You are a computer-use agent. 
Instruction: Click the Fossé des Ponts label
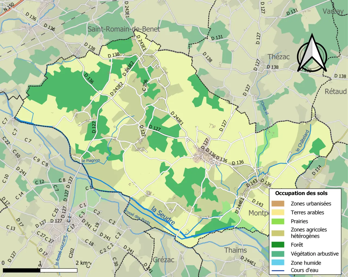click(x=137, y=217)
